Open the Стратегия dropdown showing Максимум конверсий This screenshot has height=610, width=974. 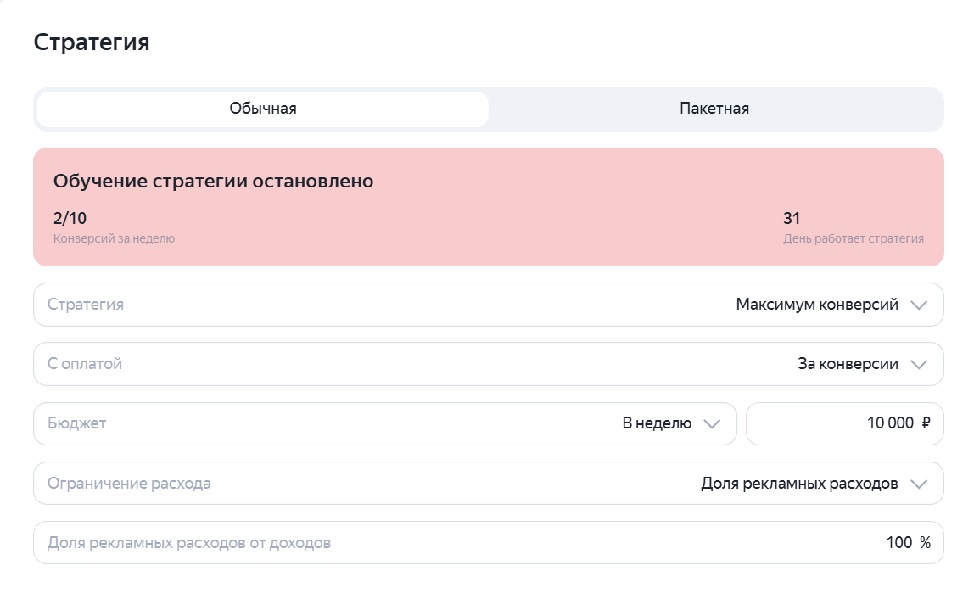pos(488,305)
